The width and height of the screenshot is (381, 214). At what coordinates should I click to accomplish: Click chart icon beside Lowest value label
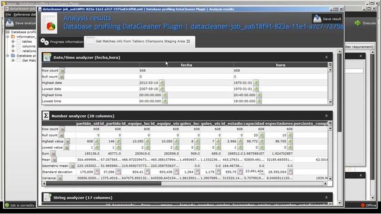pyautogui.click(x=66, y=147)
